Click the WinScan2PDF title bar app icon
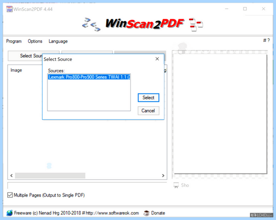Viewport: 276px width, 220px height. 9,9
